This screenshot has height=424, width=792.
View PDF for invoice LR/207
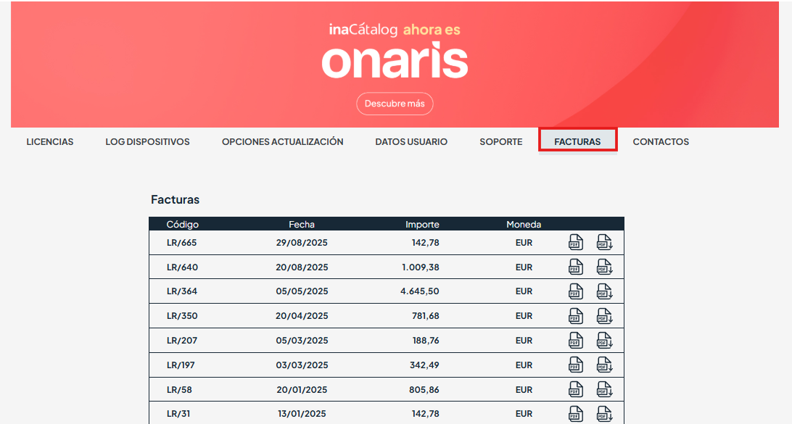[576, 340]
